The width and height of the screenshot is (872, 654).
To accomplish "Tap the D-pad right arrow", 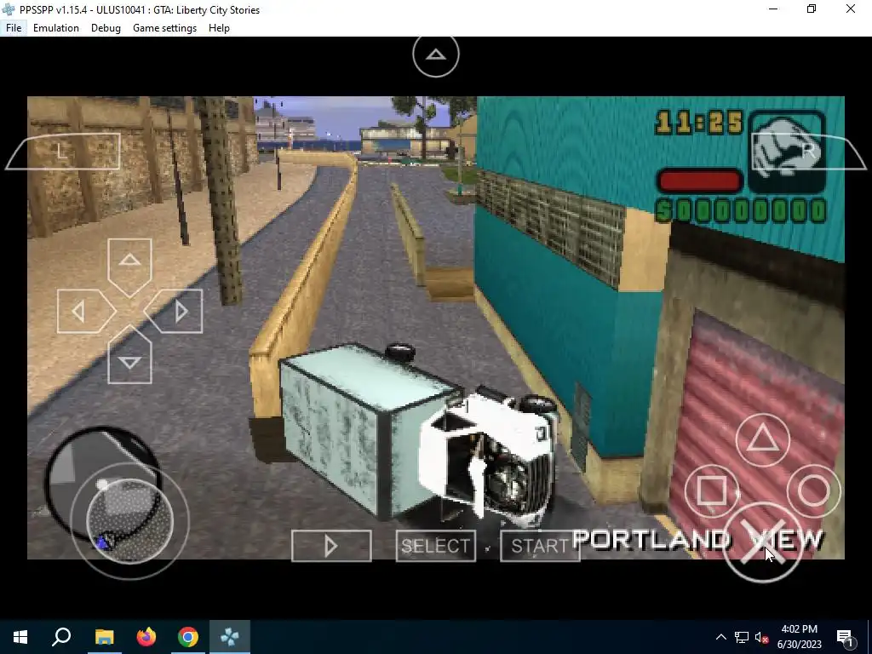I will point(173,312).
